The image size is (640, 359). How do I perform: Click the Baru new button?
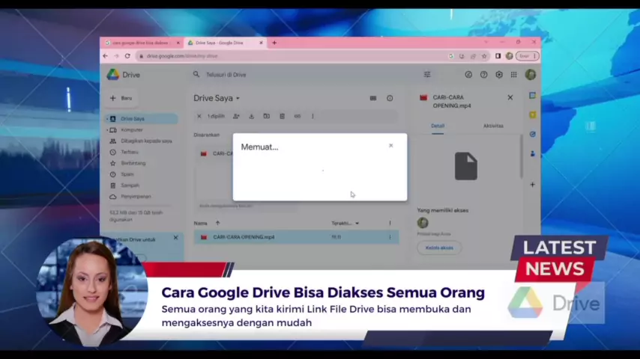pyautogui.click(x=121, y=98)
